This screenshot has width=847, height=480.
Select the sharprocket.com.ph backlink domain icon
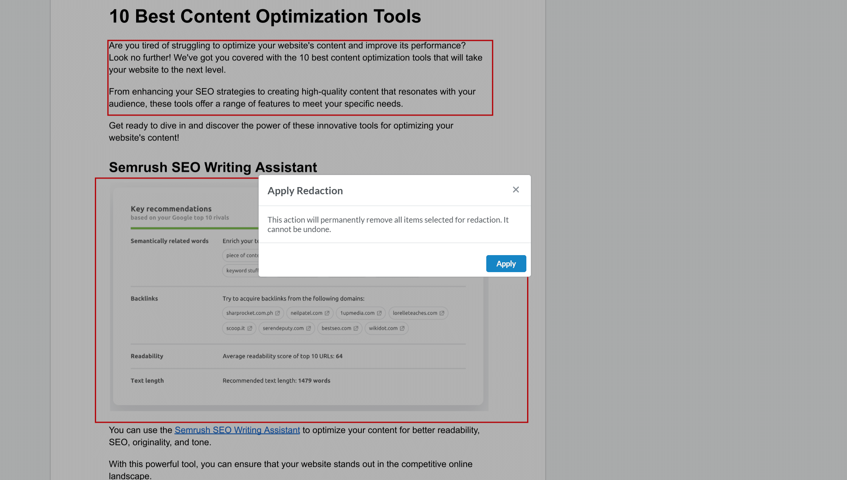[x=278, y=313]
